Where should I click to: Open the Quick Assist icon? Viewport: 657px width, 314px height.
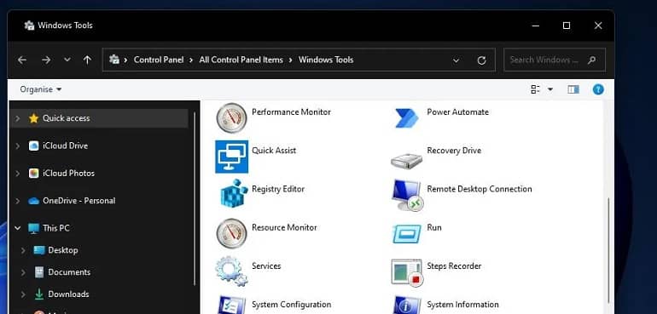click(x=232, y=157)
